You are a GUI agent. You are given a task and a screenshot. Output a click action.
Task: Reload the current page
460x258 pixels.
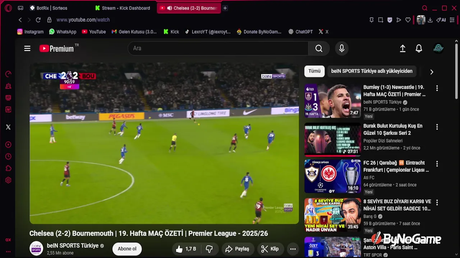click(38, 20)
